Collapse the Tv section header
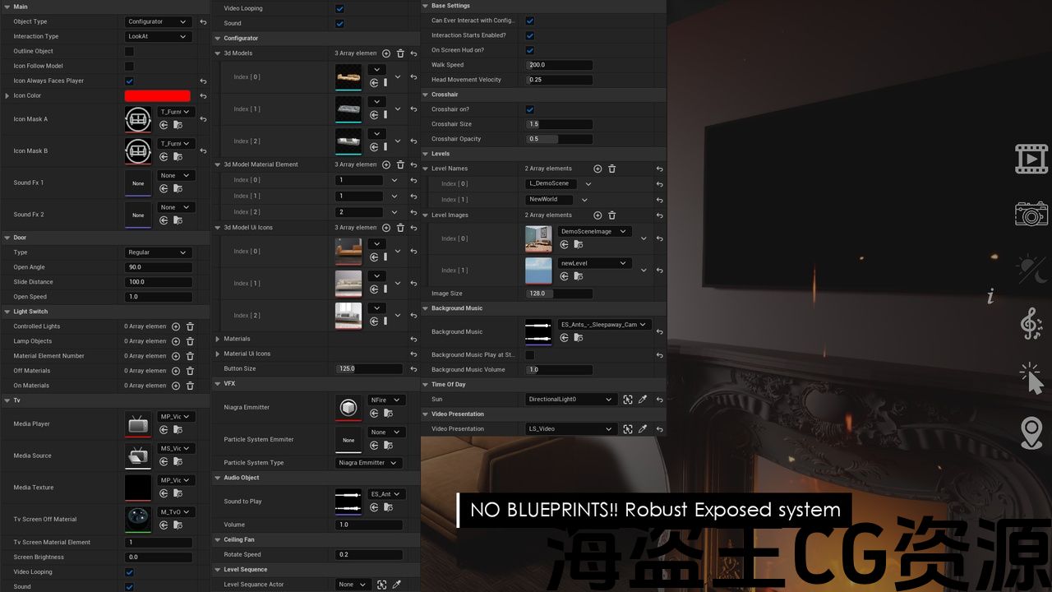The height and width of the screenshot is (592, 1052). coord(7,400)
